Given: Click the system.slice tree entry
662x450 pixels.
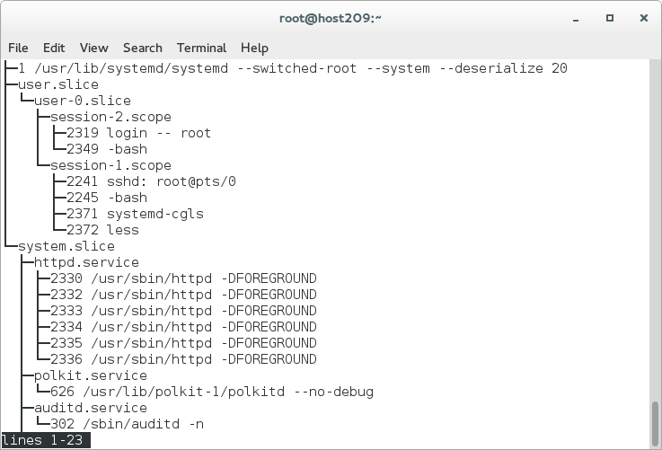Looking at the screenshot, I should (66, 246).
